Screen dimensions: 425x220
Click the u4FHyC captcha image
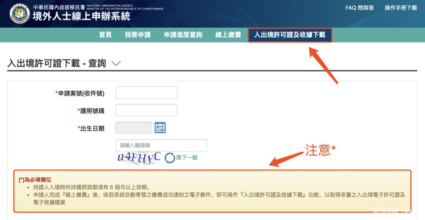[139, 157]
